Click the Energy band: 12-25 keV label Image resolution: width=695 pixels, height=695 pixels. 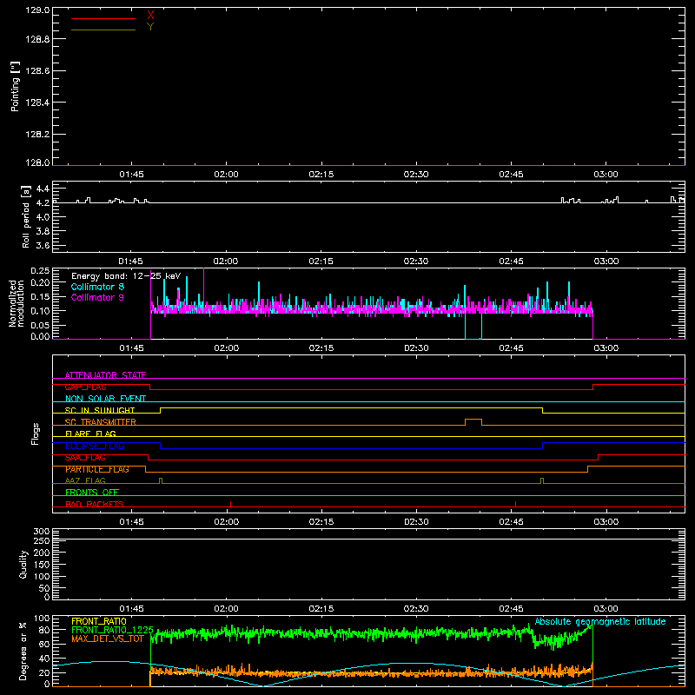pos(126,276)
